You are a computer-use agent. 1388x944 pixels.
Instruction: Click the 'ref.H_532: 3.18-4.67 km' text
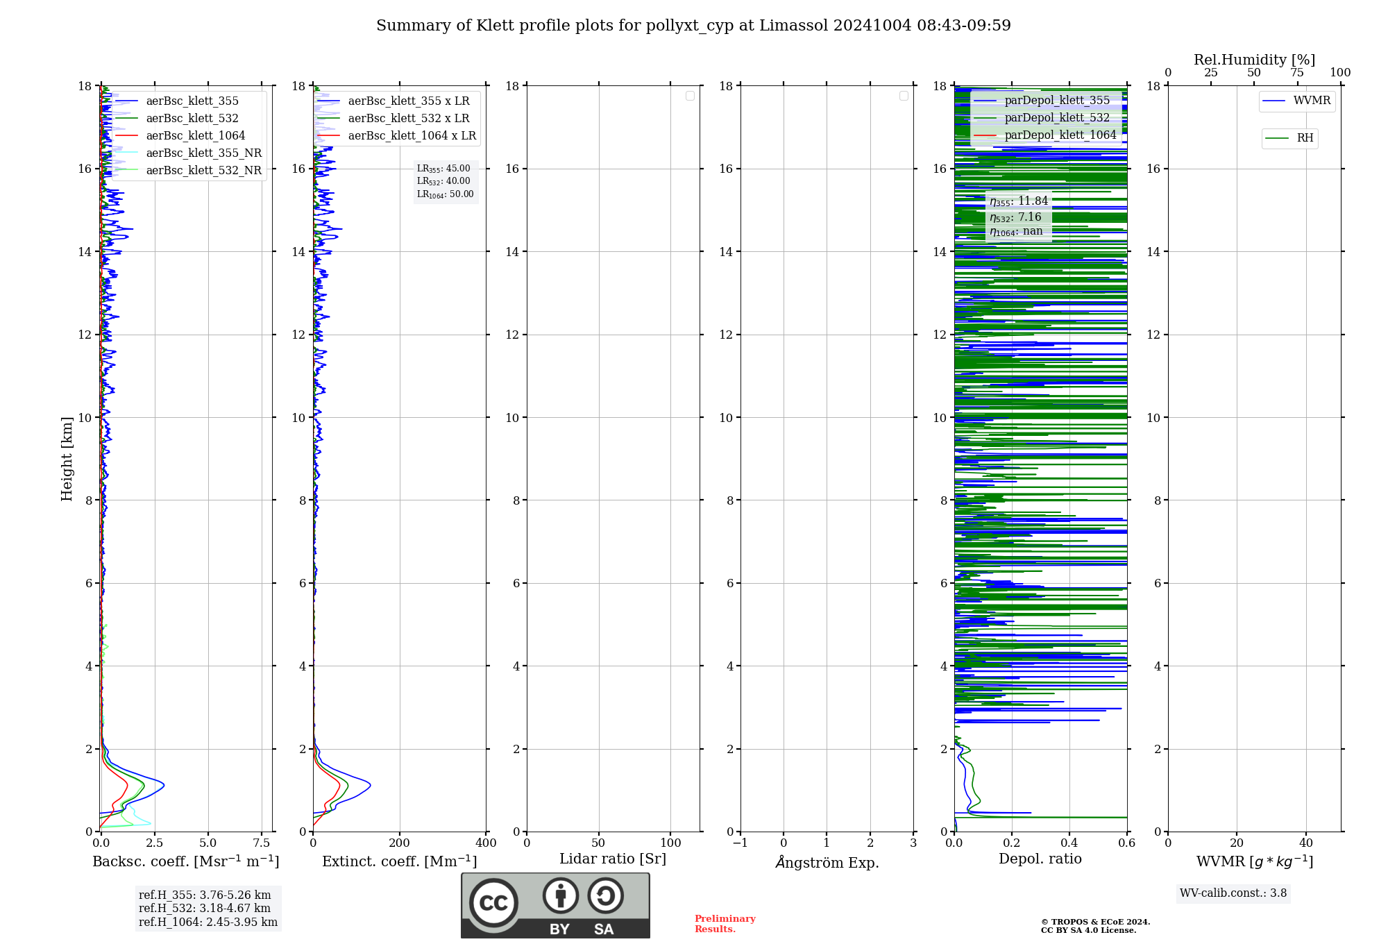pyautogui.click(x=205, y=909)
